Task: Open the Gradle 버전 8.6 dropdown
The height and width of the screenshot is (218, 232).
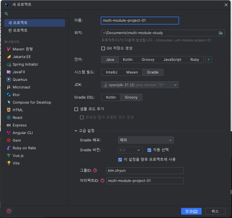Action: click(130, 150)
